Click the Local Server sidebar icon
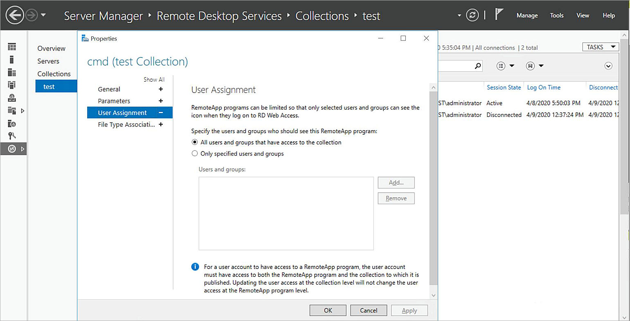Screen dimensions: 630x321 tap(12, 60)
